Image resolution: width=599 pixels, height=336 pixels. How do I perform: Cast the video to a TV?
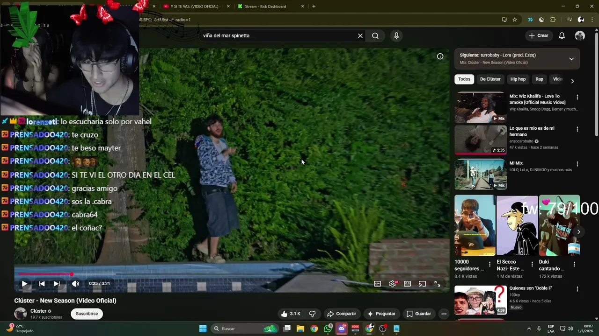click(x=423, y=284)
